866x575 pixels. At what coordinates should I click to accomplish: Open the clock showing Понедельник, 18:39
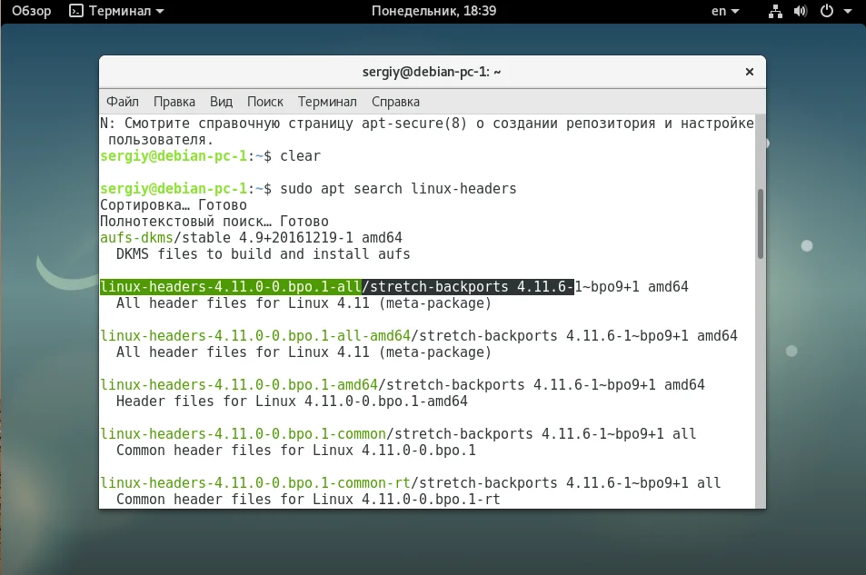coord(433,11)
